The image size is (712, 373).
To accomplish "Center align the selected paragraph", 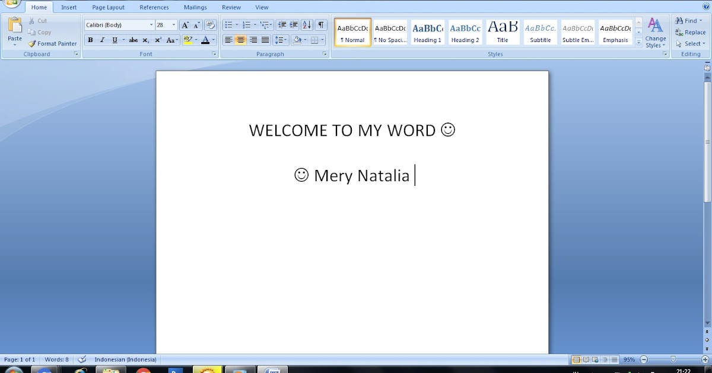I will pyautogui.click(x=240, y=40).
